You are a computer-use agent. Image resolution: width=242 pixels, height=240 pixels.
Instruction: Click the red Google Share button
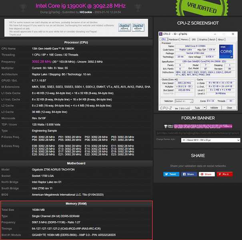coord(206,174)
